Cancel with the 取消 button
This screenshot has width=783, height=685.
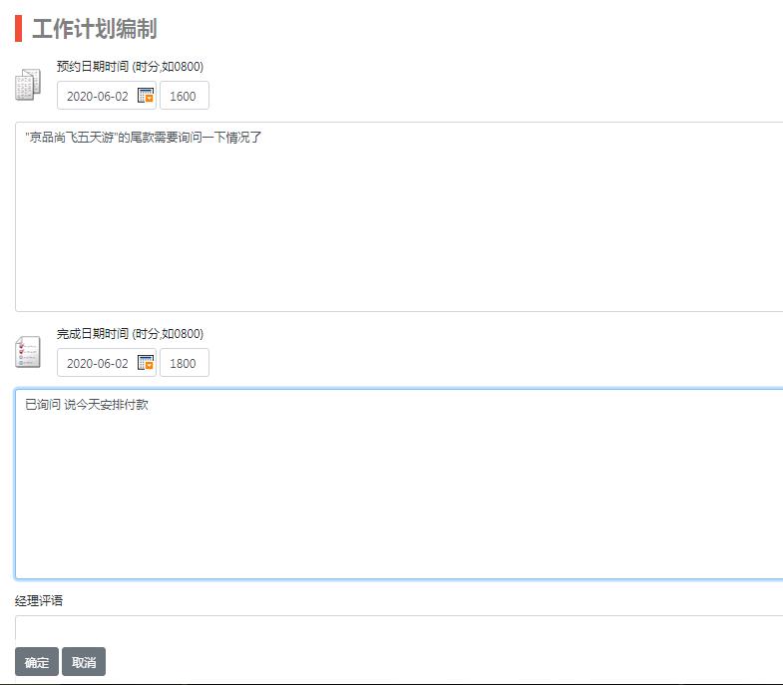click(84, 661)
